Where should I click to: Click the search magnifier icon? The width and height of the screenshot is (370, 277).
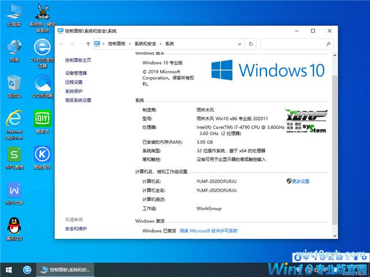point(328,44)
